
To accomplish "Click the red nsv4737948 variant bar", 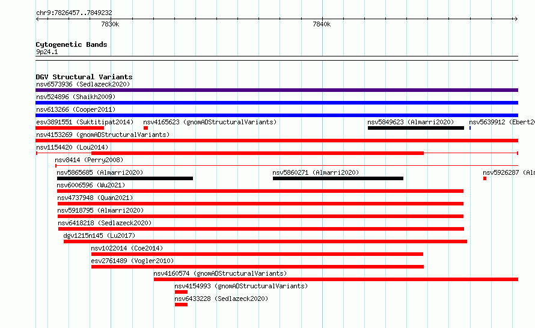I will (x=261, y=204).
